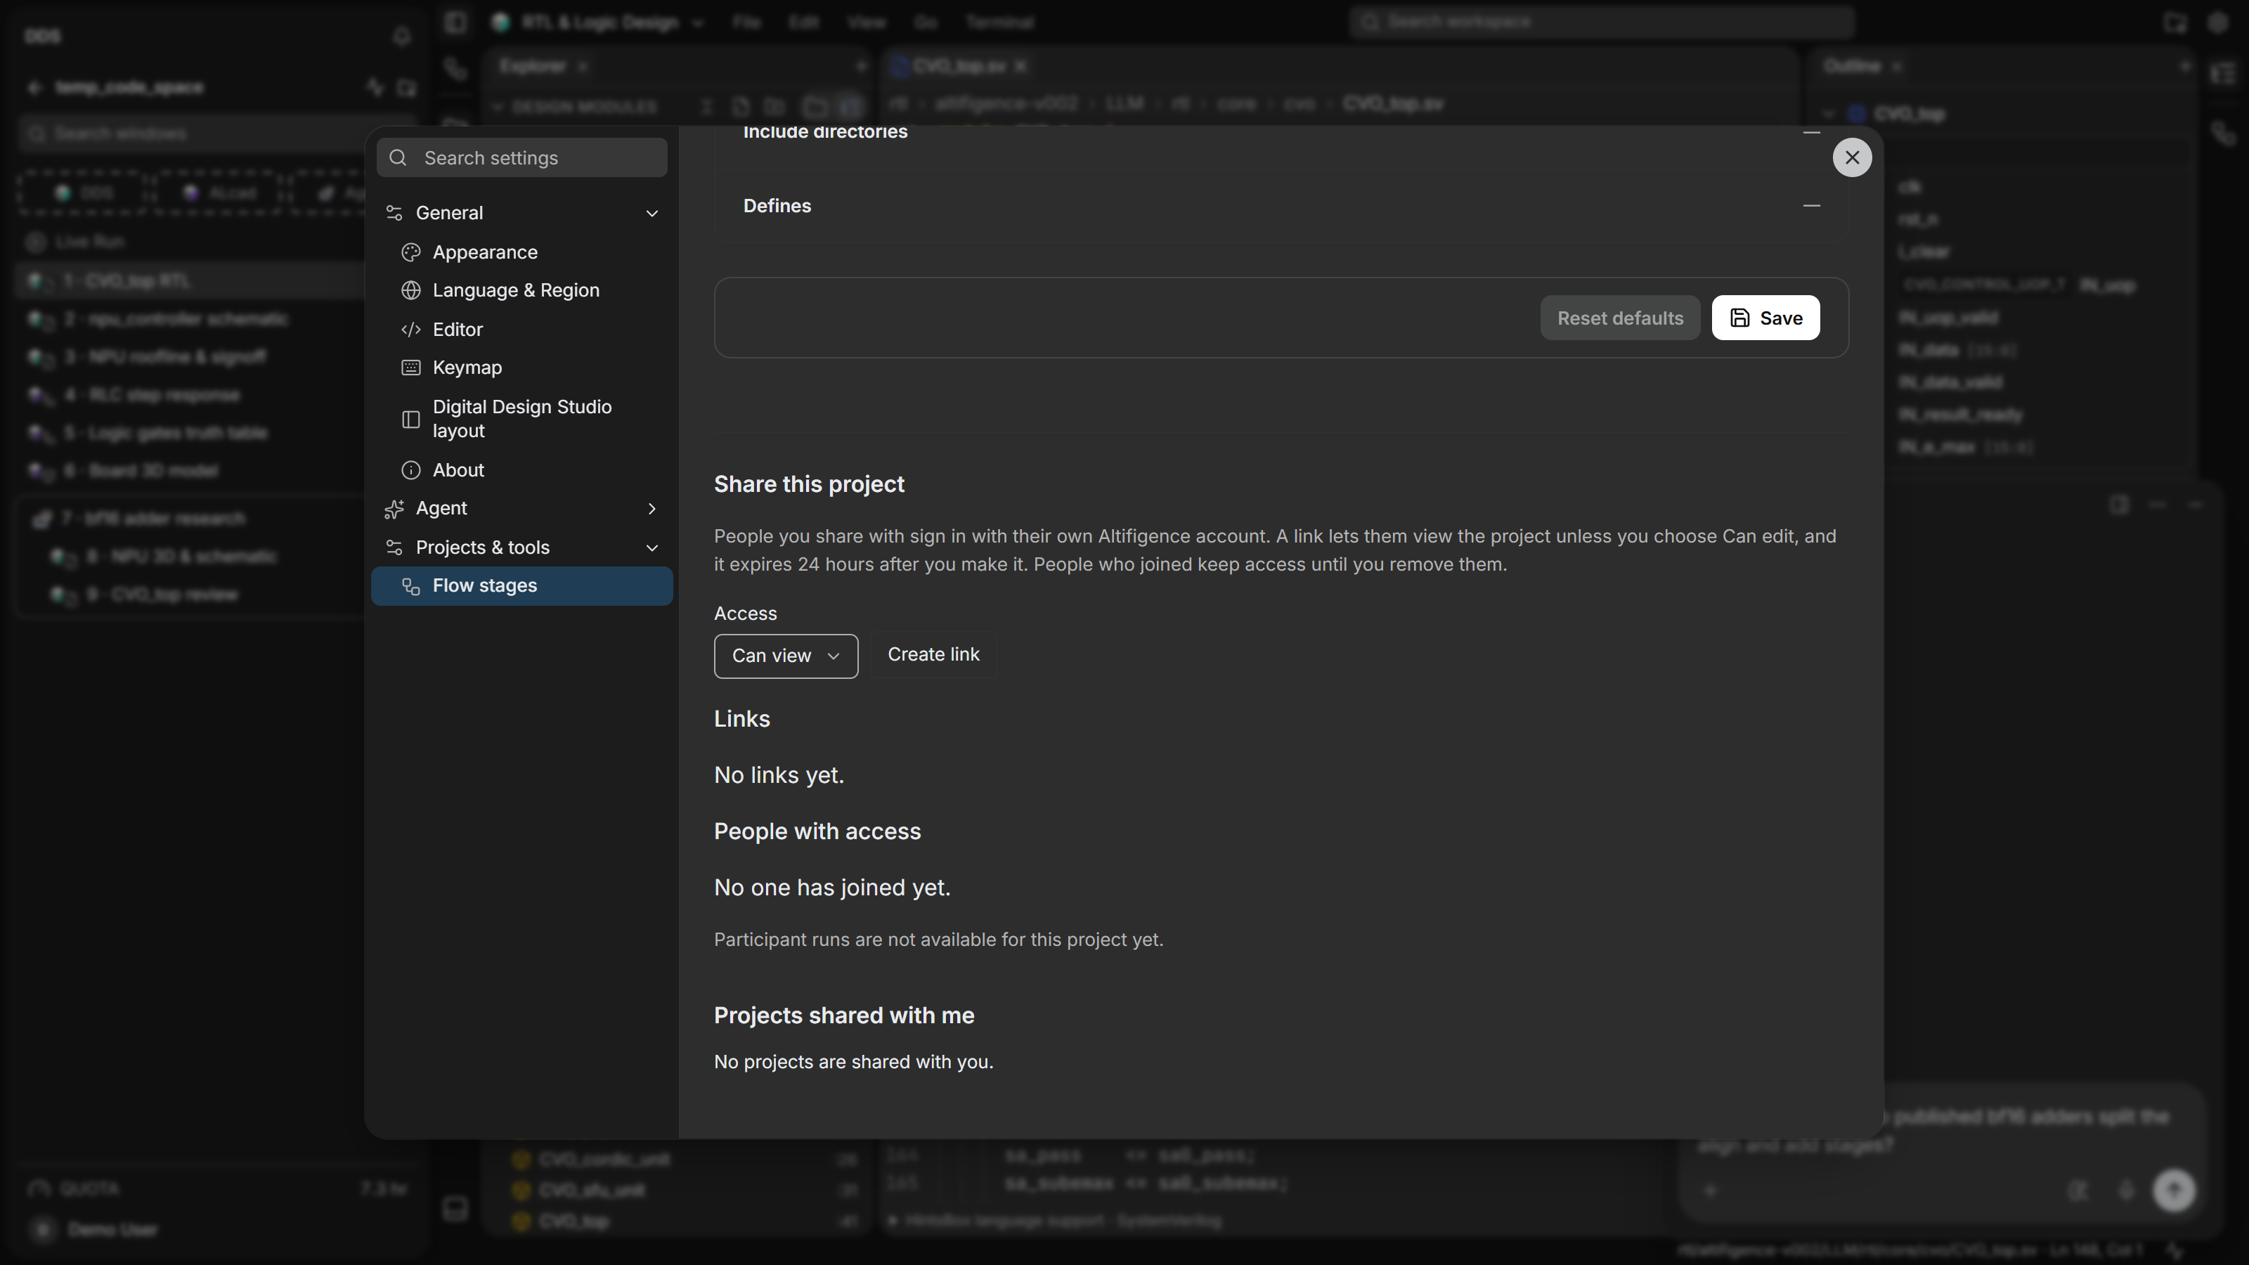
Task: Click the send arrow button in background chat
Action: (x=2174, y=1190)
